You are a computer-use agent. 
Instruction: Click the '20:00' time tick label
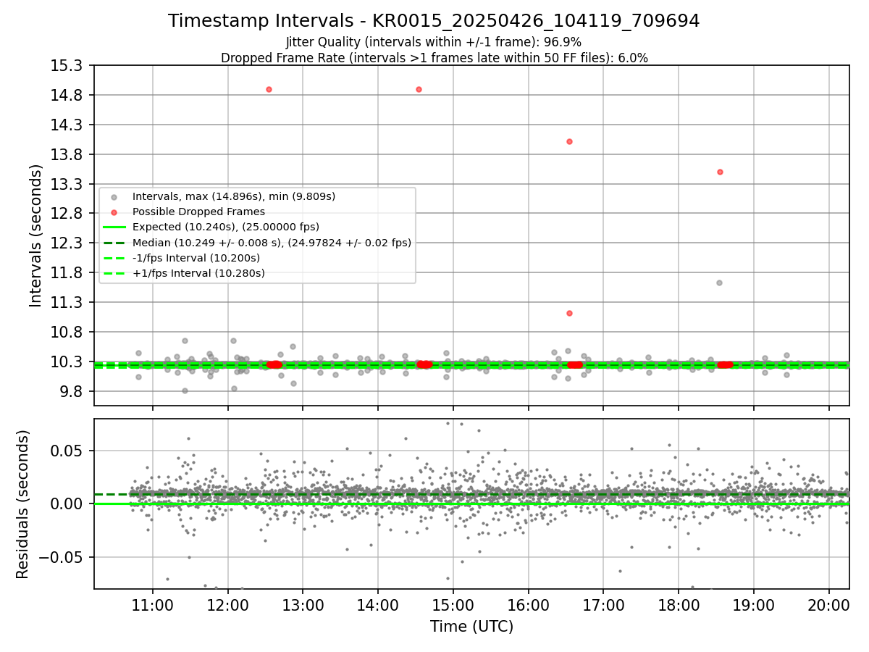(829, 605)
